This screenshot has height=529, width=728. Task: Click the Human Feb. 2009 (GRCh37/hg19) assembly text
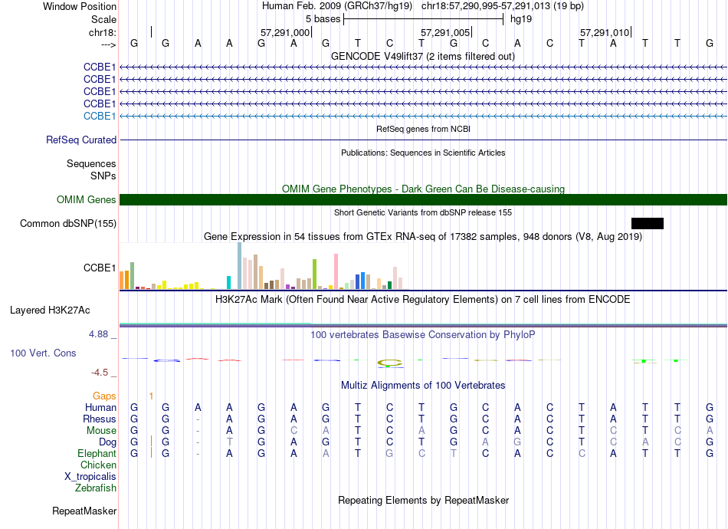pos(337,6)
